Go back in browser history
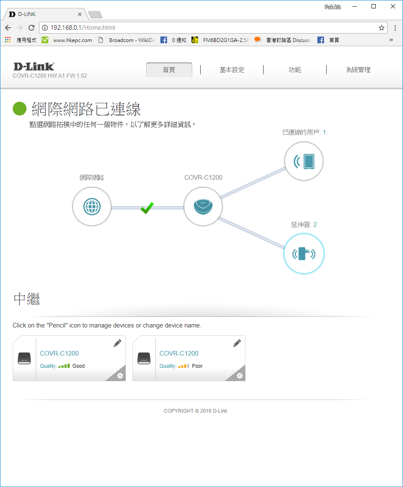 click(x=8, y=28)
